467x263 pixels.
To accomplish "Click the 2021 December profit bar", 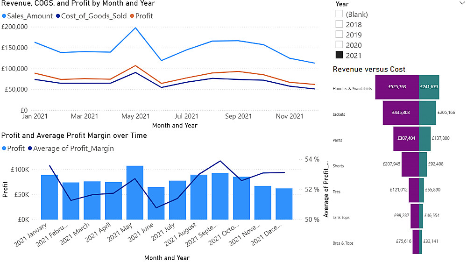I will 284,204.
